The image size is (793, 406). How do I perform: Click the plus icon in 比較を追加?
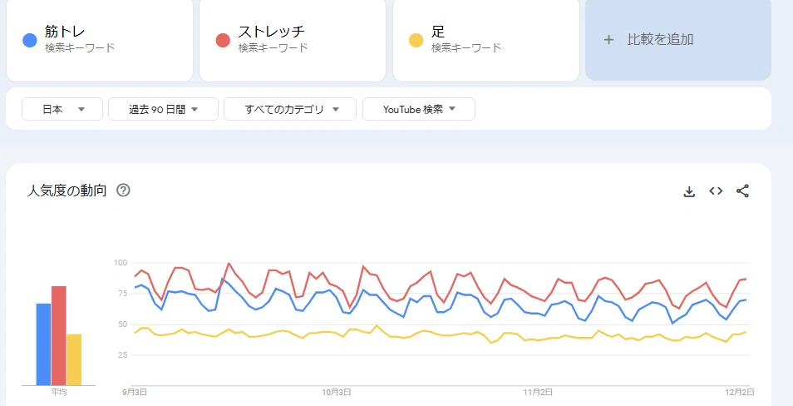click(609, 39)
